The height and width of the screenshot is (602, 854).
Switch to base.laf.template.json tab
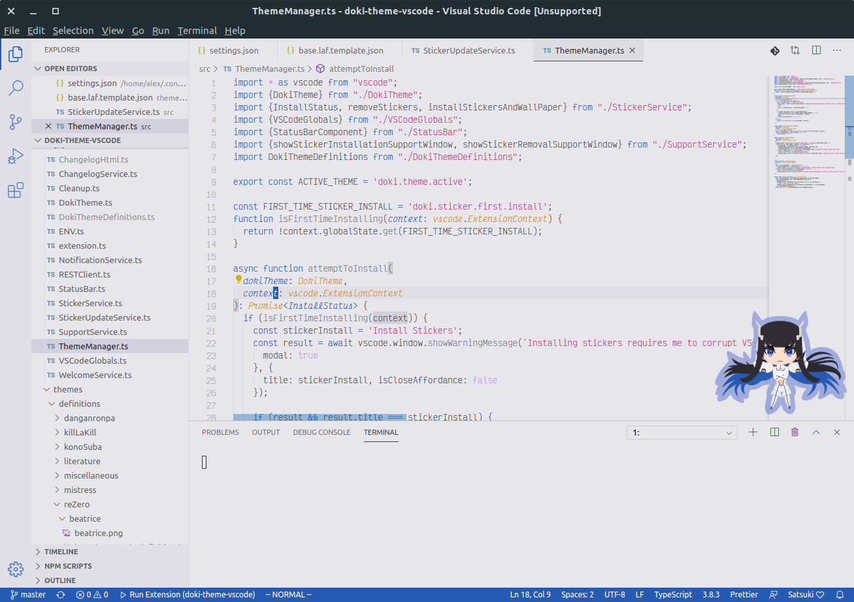point(340,50)
